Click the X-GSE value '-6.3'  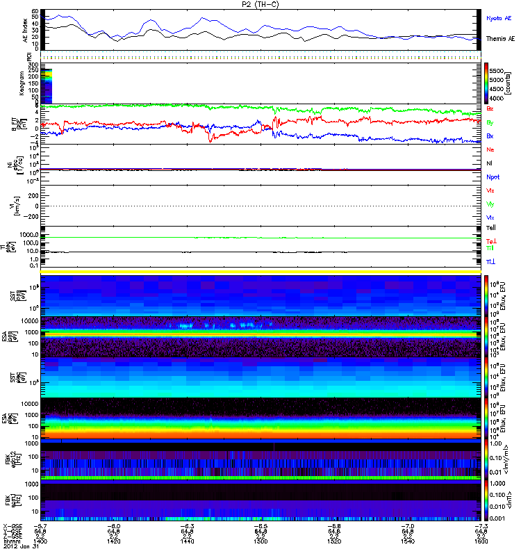(x=187, y=526)
